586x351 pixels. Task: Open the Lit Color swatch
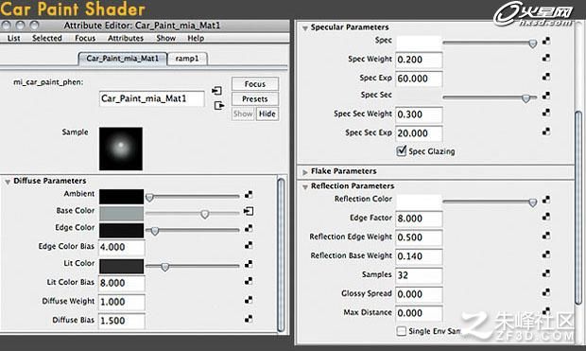(x=121, y=266)
